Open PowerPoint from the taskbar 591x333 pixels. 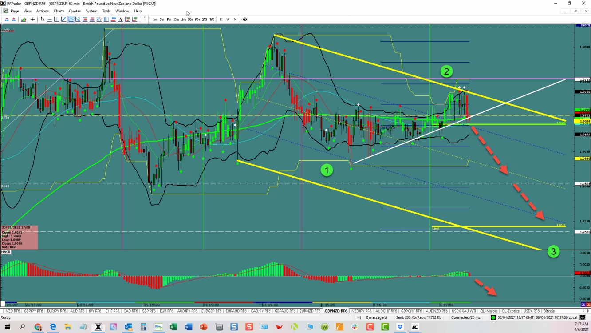click(204, 327)
